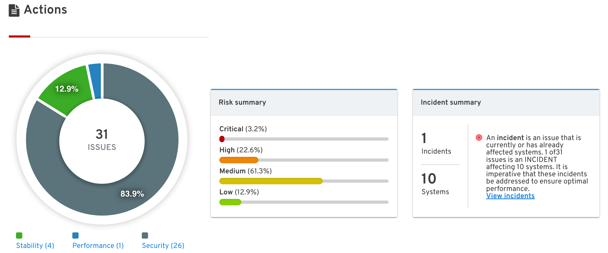Click the blue Performance legend square
608x253 pixels.
coord(76,235)
